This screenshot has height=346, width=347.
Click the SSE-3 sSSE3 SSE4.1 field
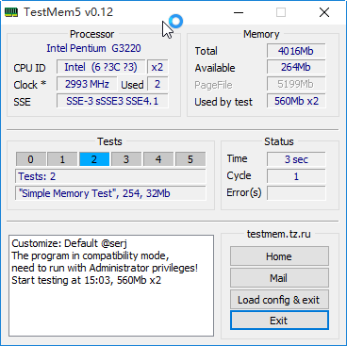pyautogui.click(x=112, y=101)
